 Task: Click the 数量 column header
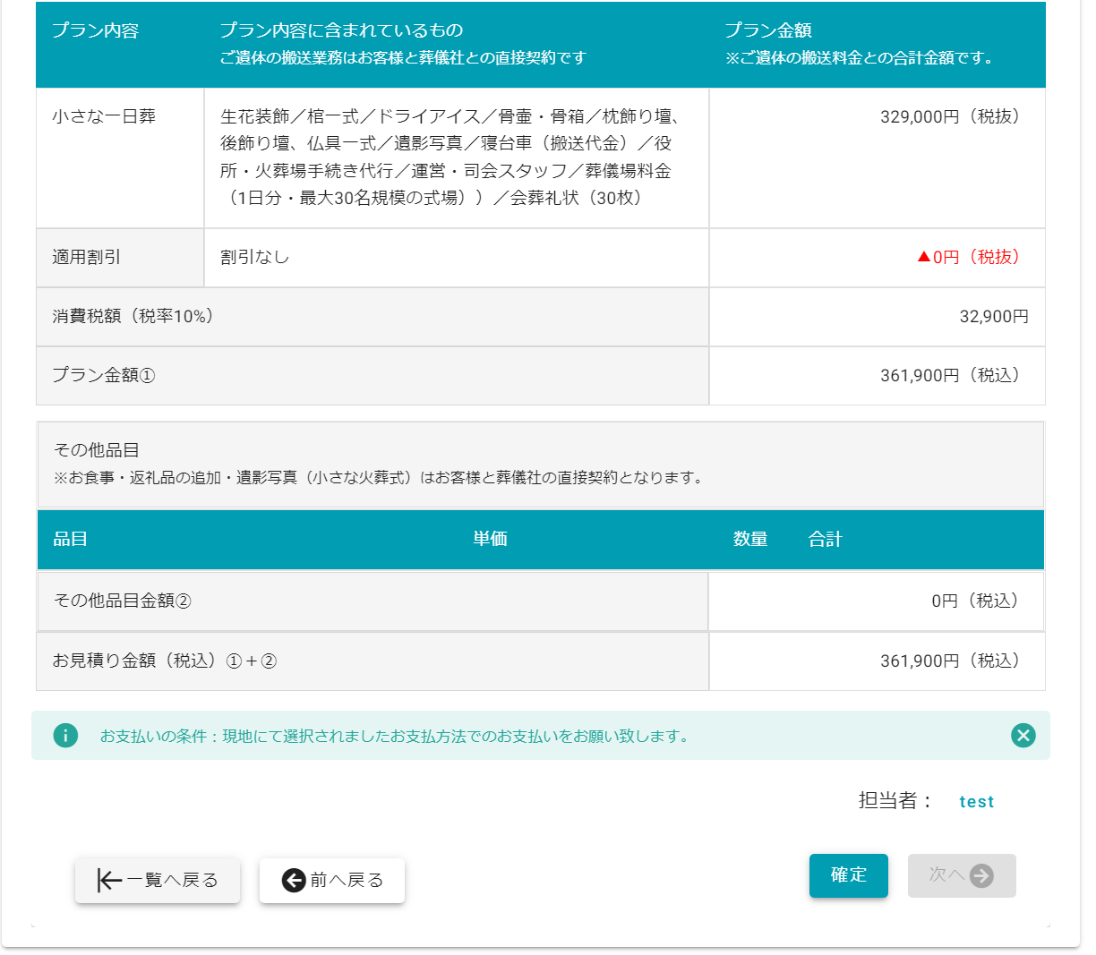pyautogui.click(x=750, y=539)
